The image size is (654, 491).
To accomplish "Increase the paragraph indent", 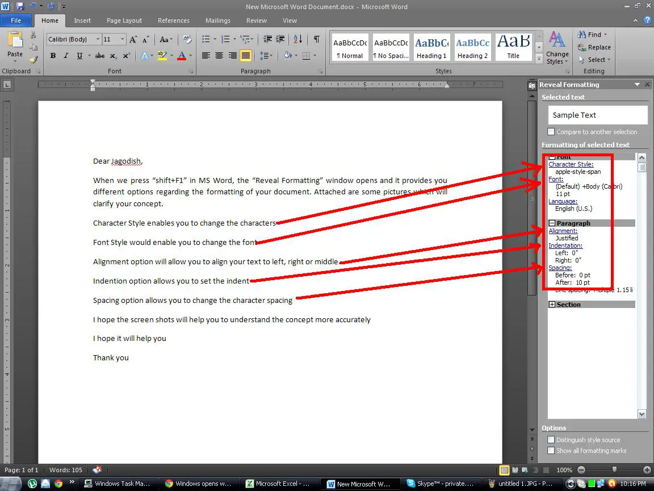I will pyautogui.click(x=280, y=39).
